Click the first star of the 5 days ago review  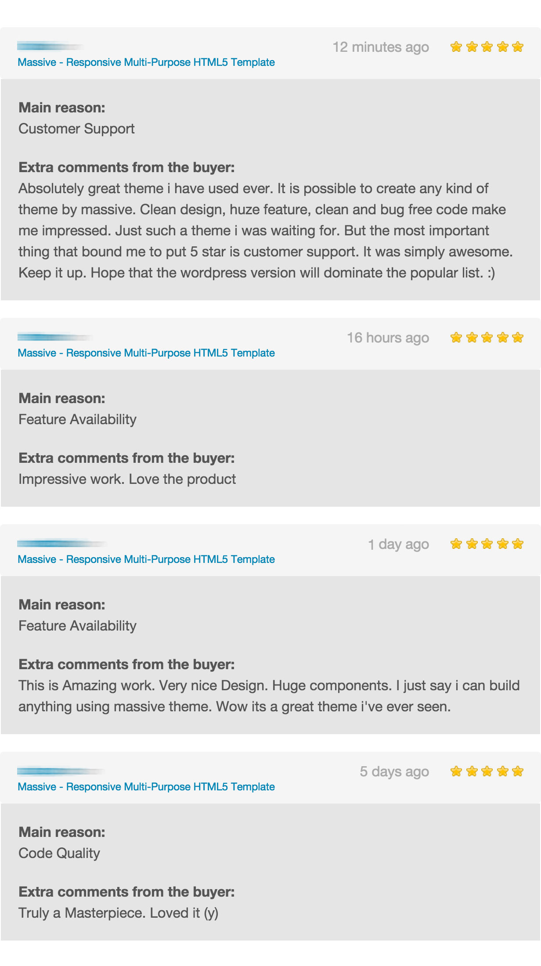point(456,771)
